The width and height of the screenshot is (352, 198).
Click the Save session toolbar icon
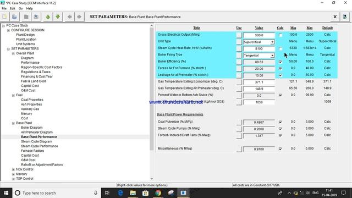tap(26, 17)
